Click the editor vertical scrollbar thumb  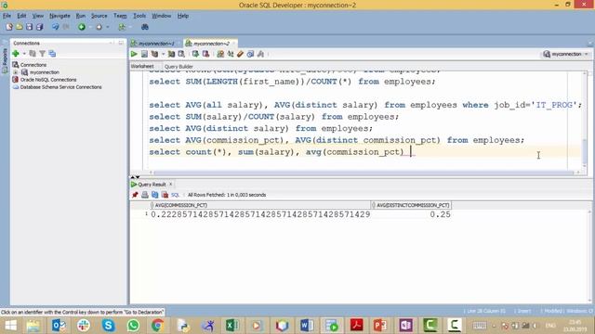click(x=585, y=151)
